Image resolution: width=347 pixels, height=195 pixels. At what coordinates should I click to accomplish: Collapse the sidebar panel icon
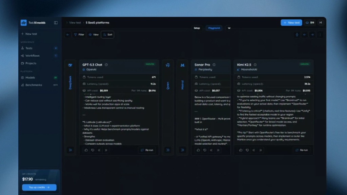pos(56,23)
